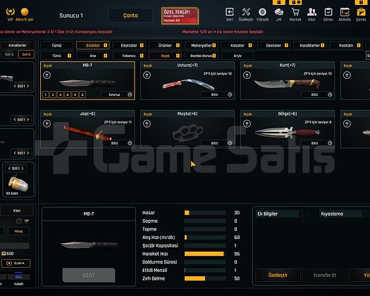The image size is (370, 296).
Task: Select slot 6 on MB-7 card
Action: coord(82,94)
